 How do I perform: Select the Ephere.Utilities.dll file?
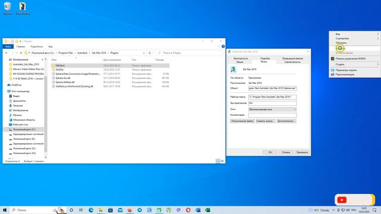coord(65,82)
